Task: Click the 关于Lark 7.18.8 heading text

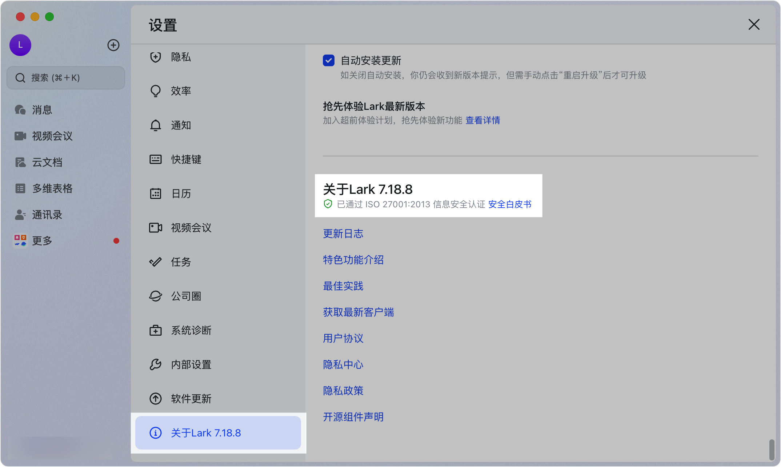Action: [368, 189]
